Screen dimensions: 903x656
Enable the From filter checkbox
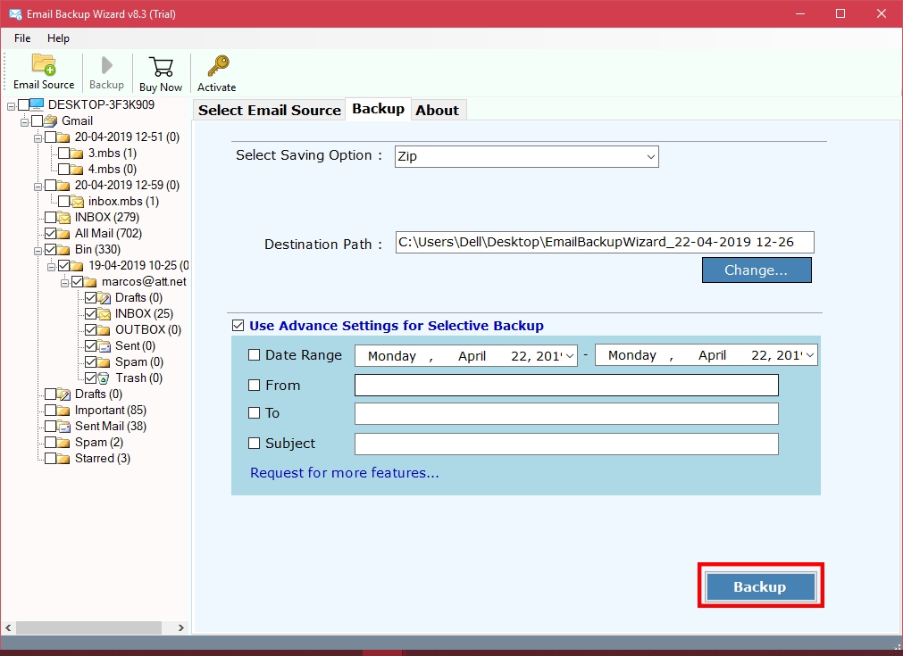pos(254,385)
